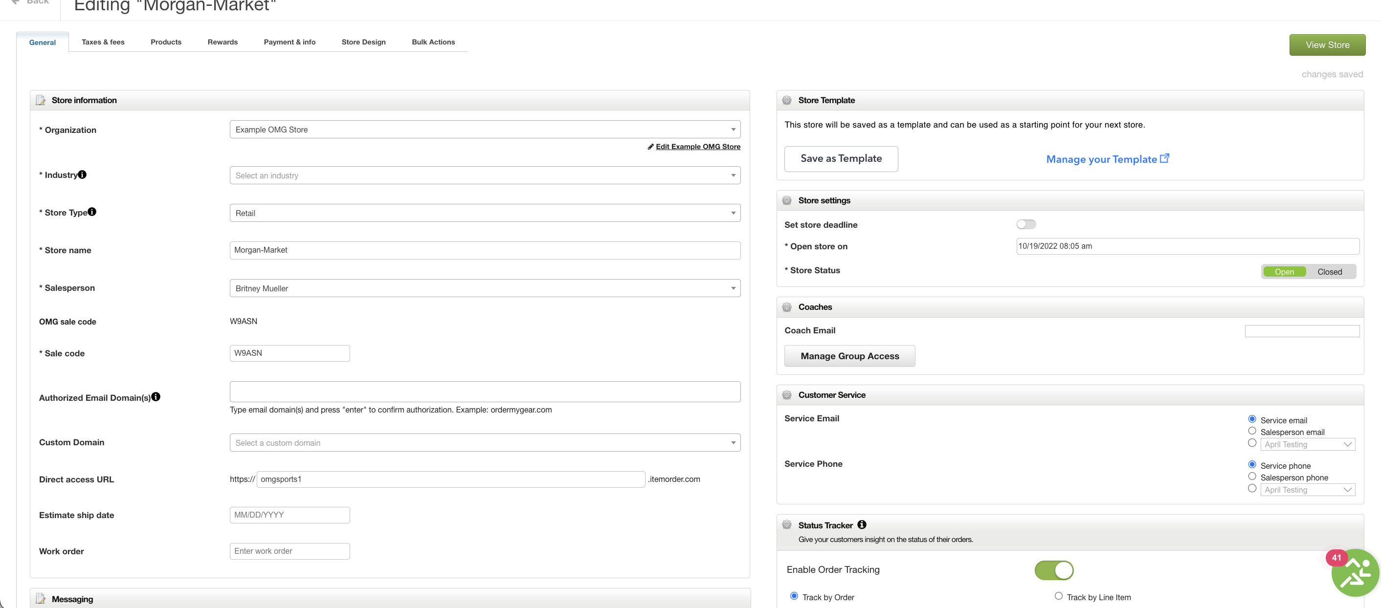
Task: Click the Authorized Email Domain info icon
Action: coord(156,396)
